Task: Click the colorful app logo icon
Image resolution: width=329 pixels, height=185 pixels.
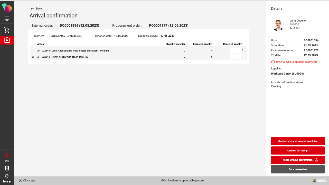Action: (7, 8)
